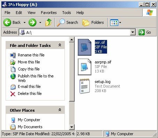Screen dimensions: 158x138
Task: Click Copy this file link
Action: (x=29, y=69)
